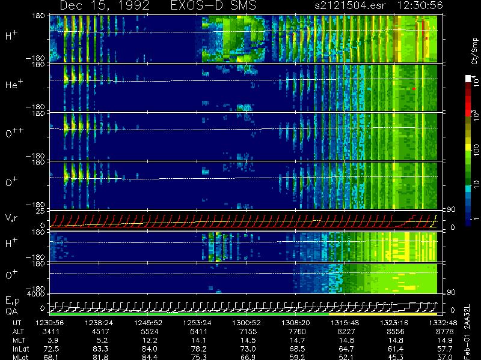Click the red data point in He+ spectrogram
This screenshot has width=481, height=360.
(x=414, y=88)
